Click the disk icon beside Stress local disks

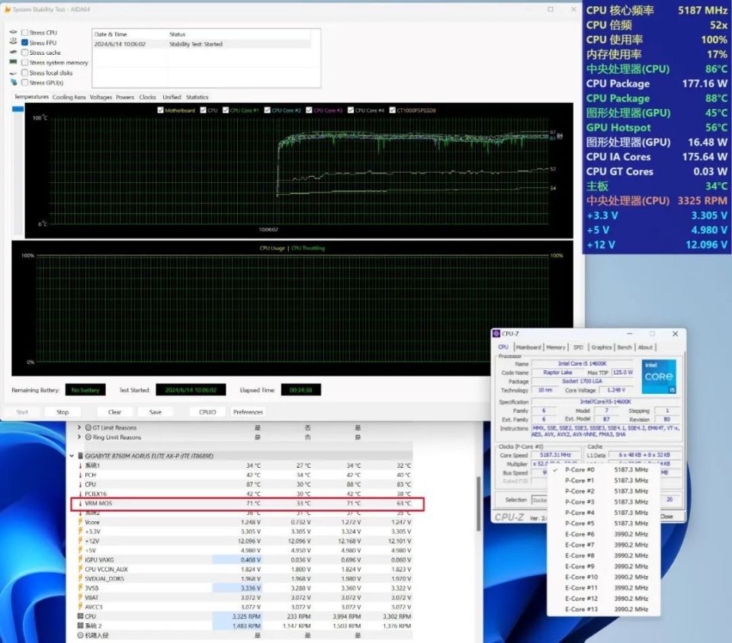[x=13, y=72]
